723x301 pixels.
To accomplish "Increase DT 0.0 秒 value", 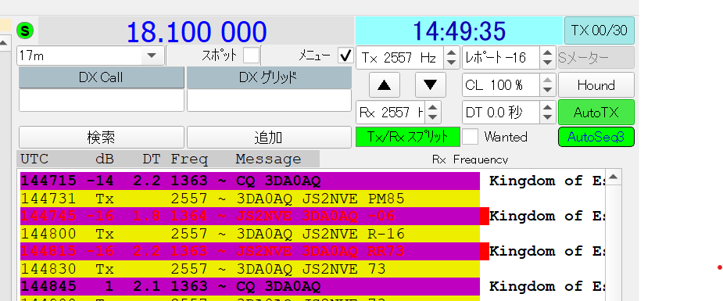I will click(547, 107).
